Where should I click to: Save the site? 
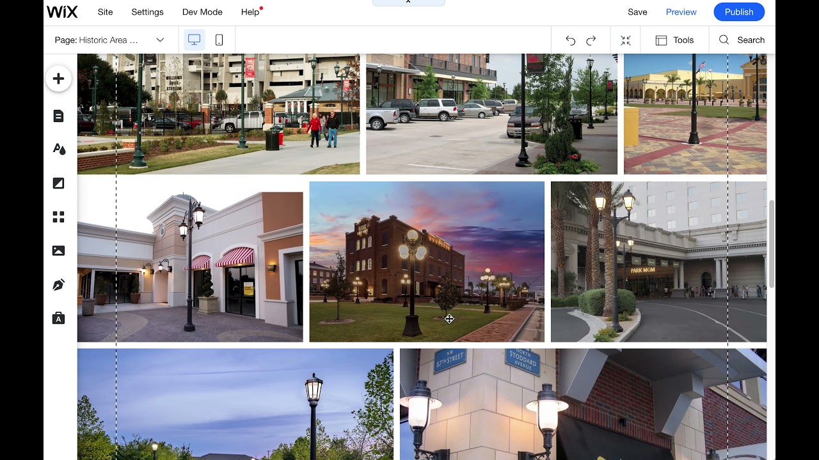click(637, 12)
